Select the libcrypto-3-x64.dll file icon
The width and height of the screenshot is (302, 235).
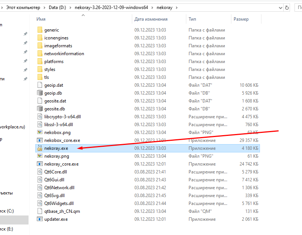[40, 117]
